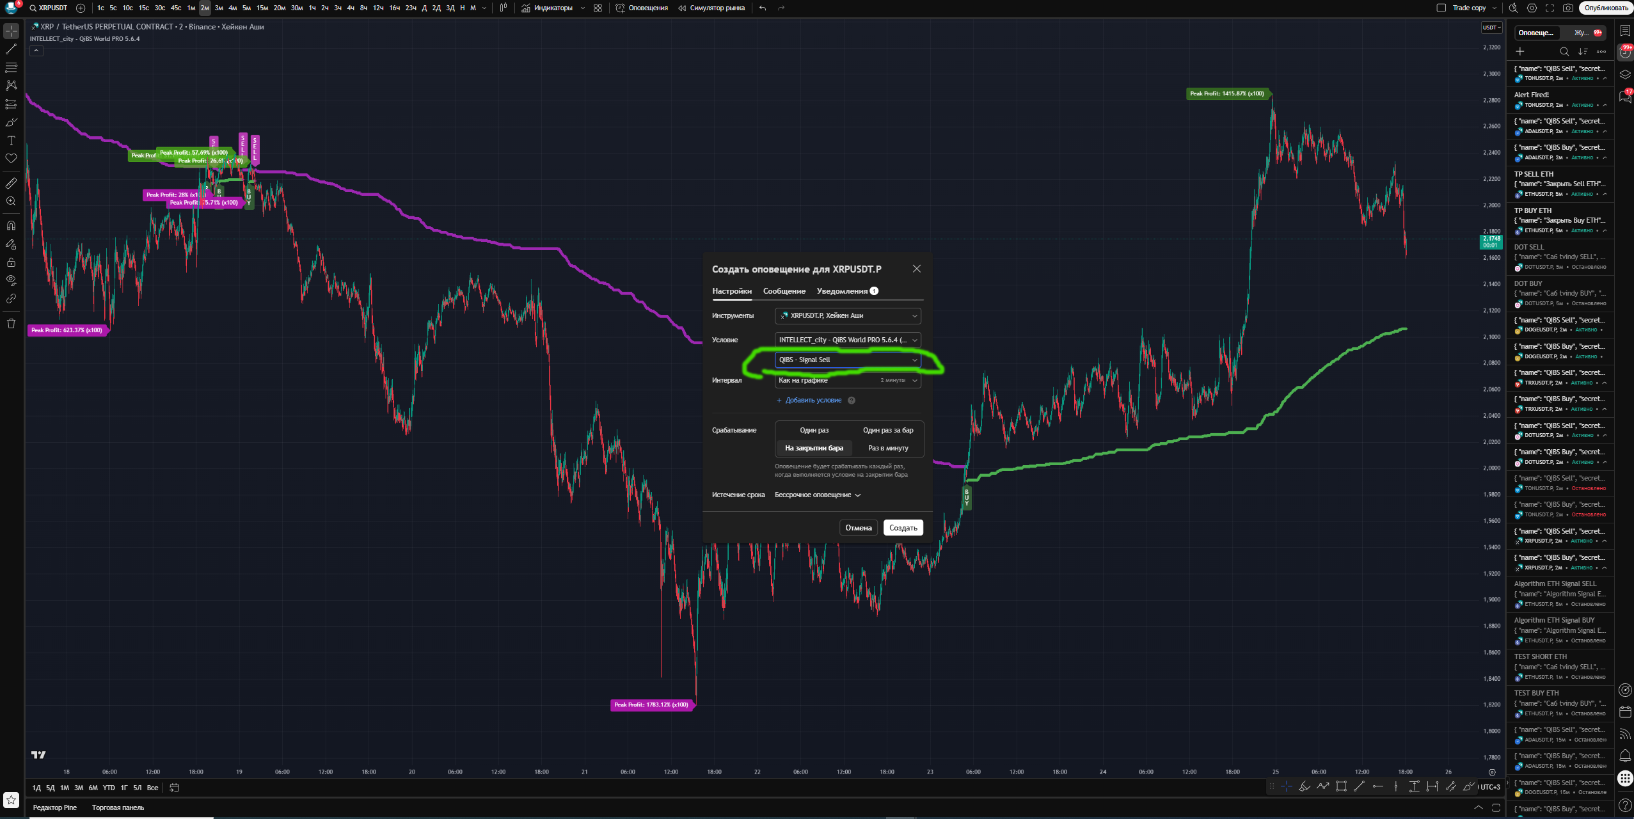This screenshot has width=1634, height=819.
Task: Open the Редактор Pine tab
Action: [55, 807]
